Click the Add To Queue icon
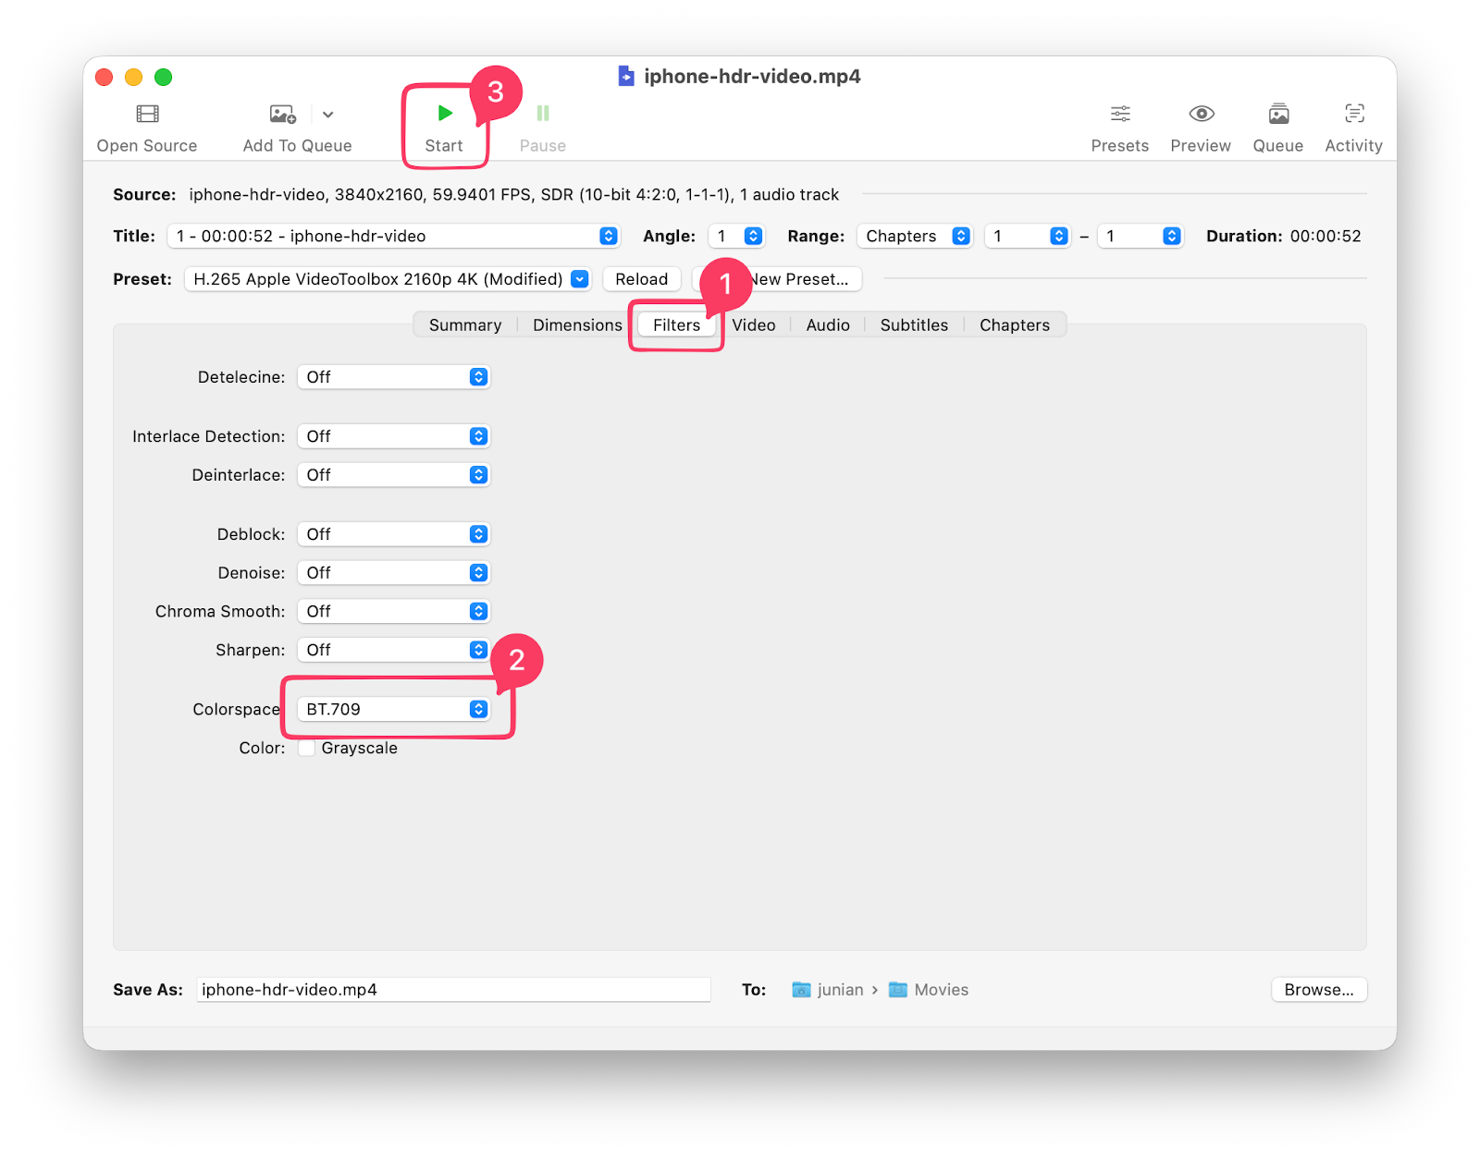 click(x=282, y=114)
